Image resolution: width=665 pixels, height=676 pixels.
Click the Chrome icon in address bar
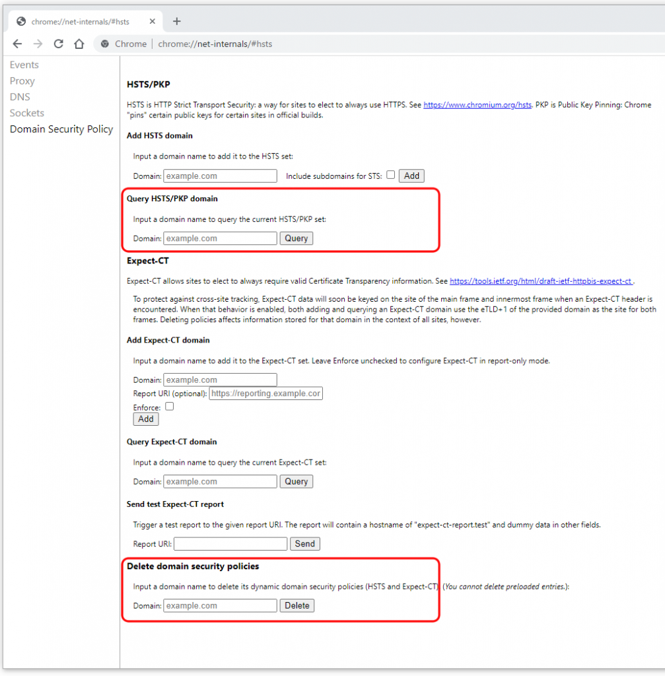(104, 44)
